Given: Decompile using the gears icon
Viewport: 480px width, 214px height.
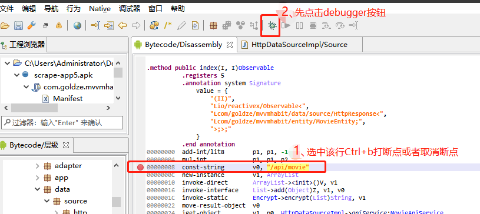Looking at the screenshot, I should click(x=154, y=26).
